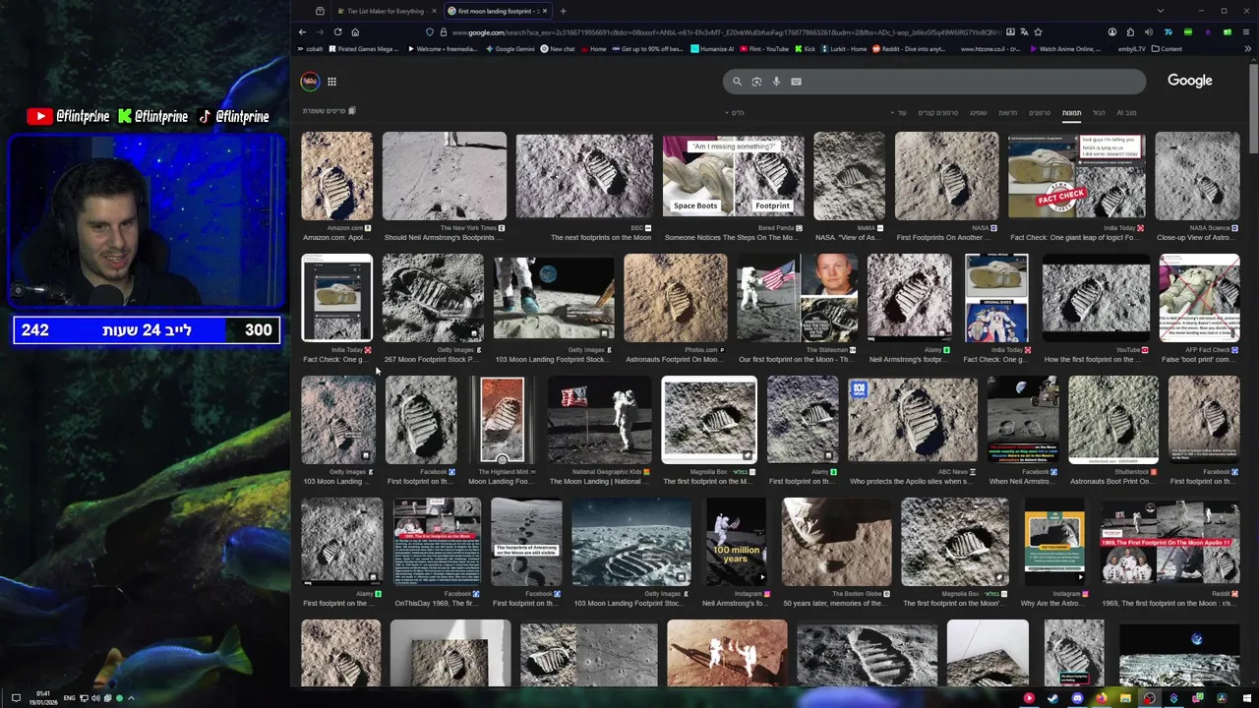Open the '100 million years' Instagram image
This screenshot has width=1259, height=708.
736,541
